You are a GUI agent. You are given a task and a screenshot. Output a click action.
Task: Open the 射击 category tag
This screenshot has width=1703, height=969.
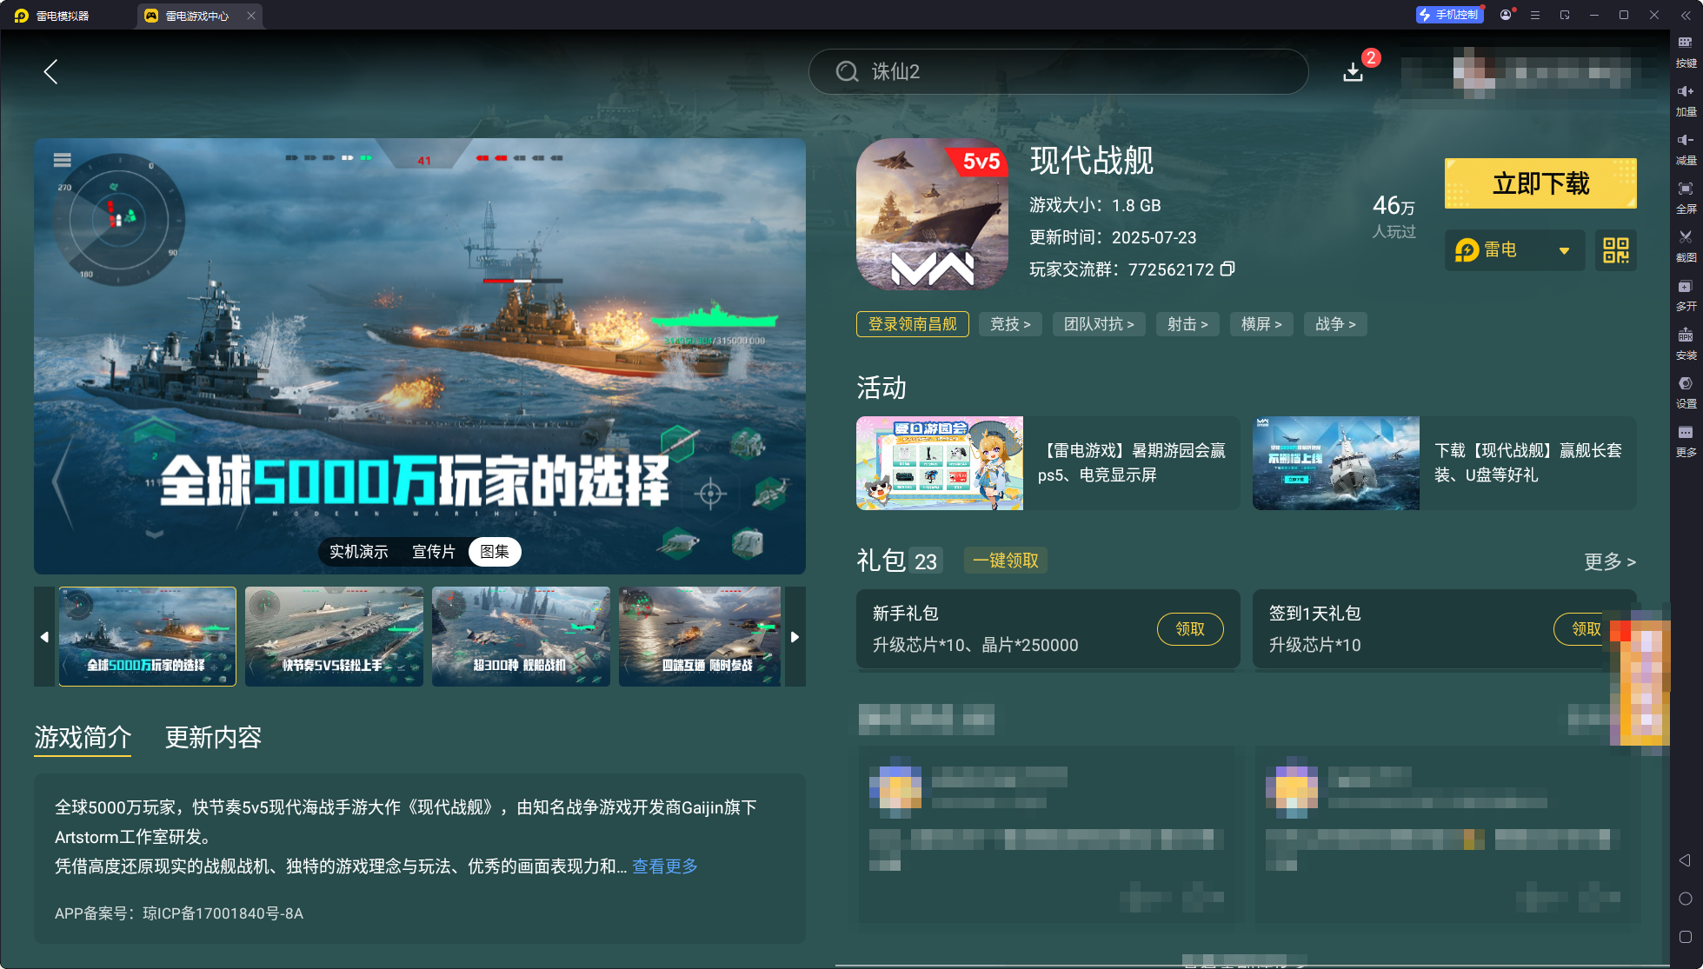(1187, 324)
